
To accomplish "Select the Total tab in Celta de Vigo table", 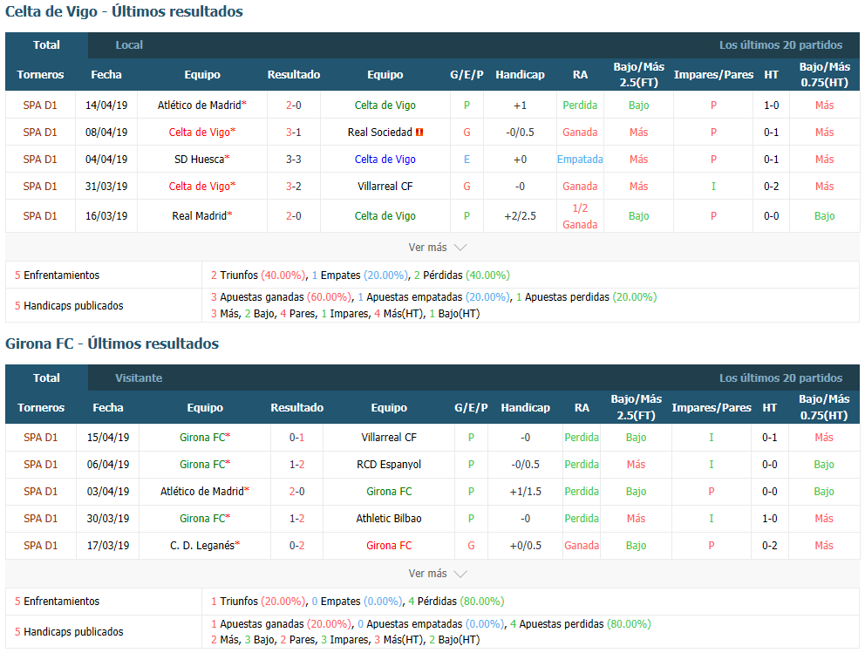I will (46, 45).
